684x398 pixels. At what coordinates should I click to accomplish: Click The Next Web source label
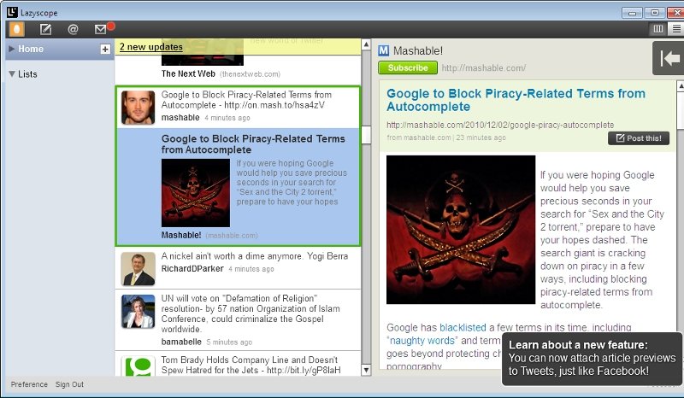point(188,73)
